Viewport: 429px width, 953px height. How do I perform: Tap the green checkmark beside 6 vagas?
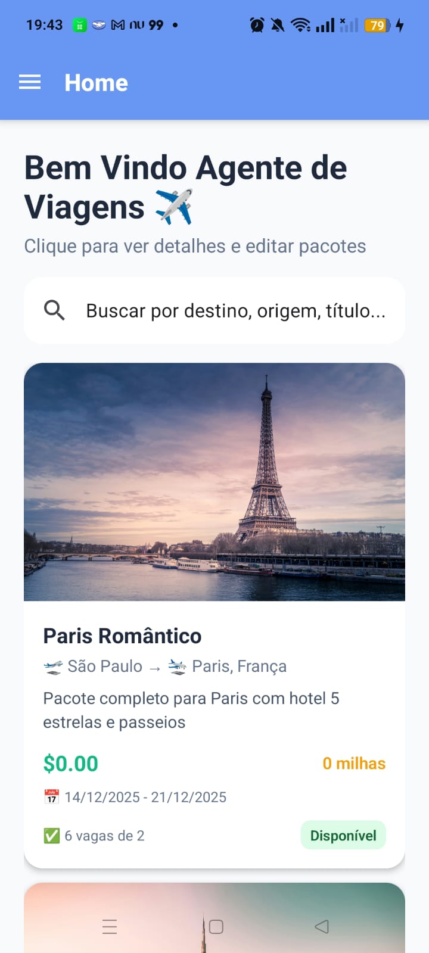coord(52,836)
